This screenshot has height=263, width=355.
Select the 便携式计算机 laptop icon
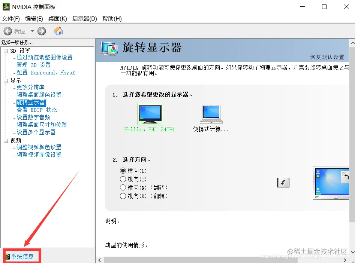pyautogui.click(x=211, y=113)
